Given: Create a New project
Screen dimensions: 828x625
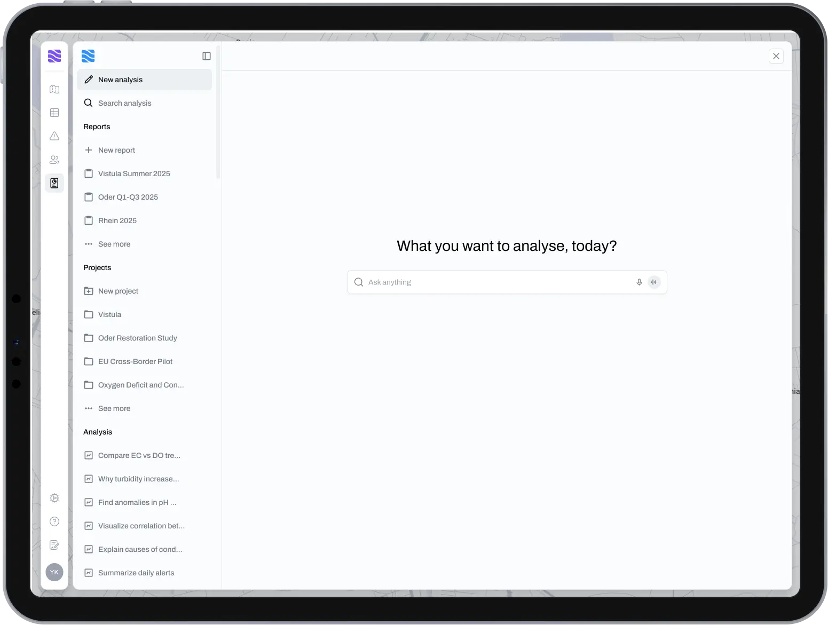Looking at the screenshot, I should click(118, 291).
